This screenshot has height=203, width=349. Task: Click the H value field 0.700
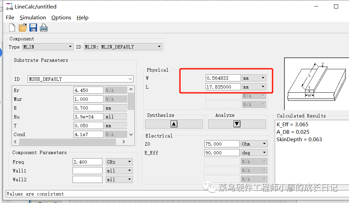click(89, 108)
